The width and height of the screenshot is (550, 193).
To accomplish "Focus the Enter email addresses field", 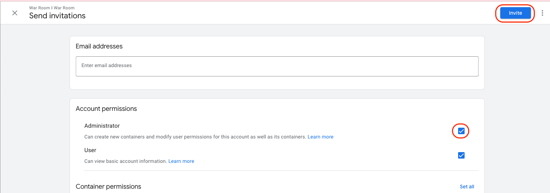I will coord(277,66).
